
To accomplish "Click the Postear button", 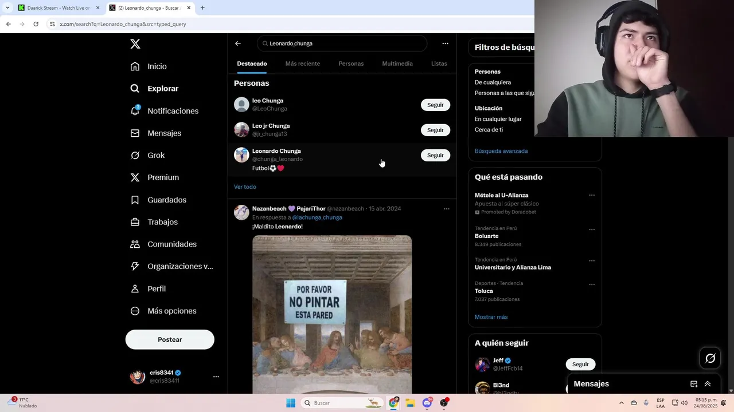I will tap(170, 339).
